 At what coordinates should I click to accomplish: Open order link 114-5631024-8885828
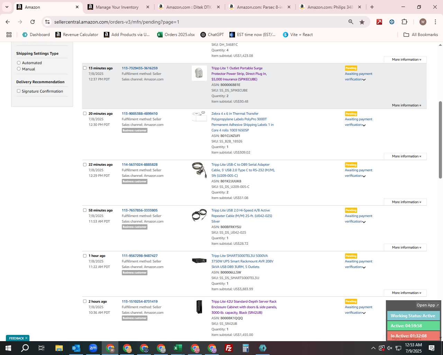click(139, 164)
